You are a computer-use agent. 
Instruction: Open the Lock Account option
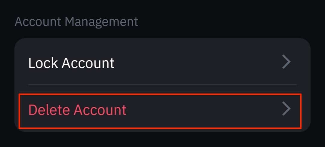coord(162,63)
